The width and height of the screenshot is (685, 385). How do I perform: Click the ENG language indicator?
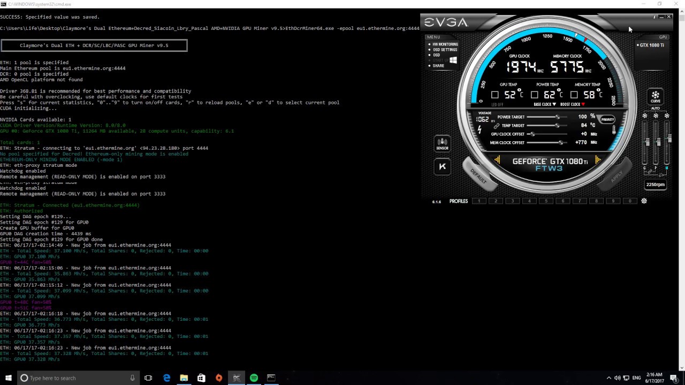pos(637,378)
